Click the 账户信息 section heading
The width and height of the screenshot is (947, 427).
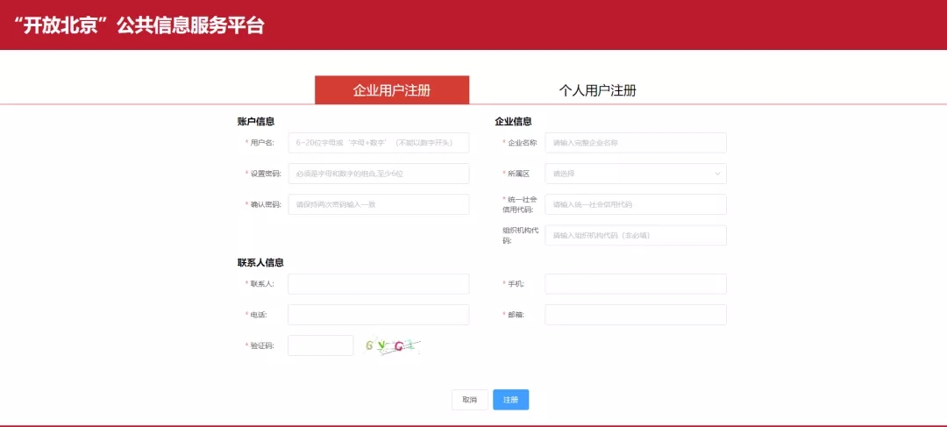point(256,121)
